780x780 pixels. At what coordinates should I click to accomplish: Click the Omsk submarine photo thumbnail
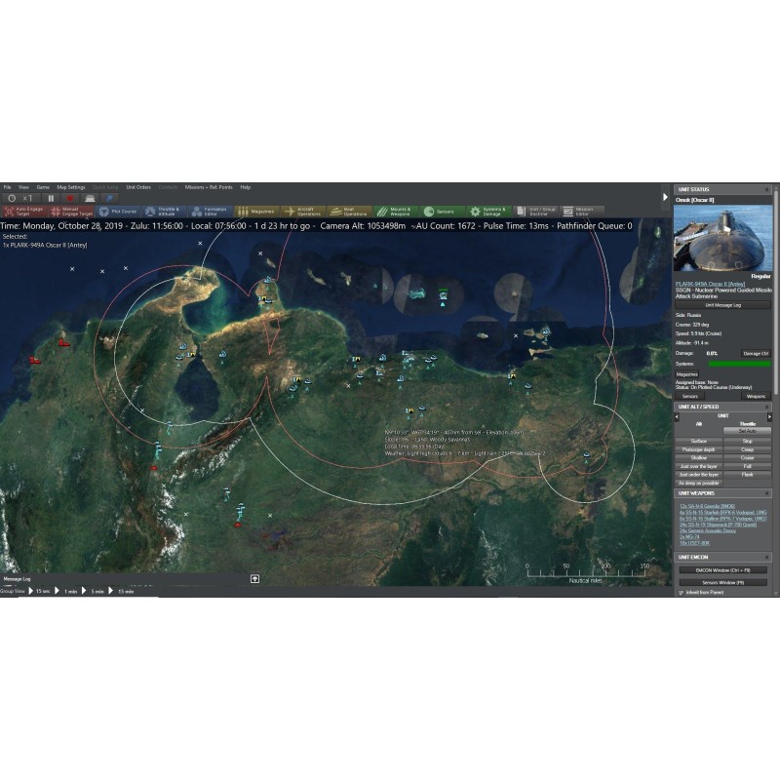[x=722, y=237]
